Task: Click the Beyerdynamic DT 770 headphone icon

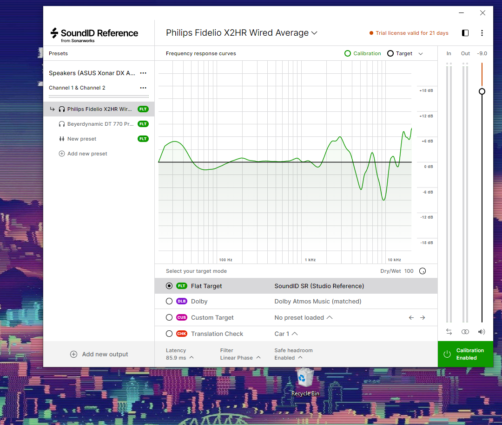Action: (62, 124)
